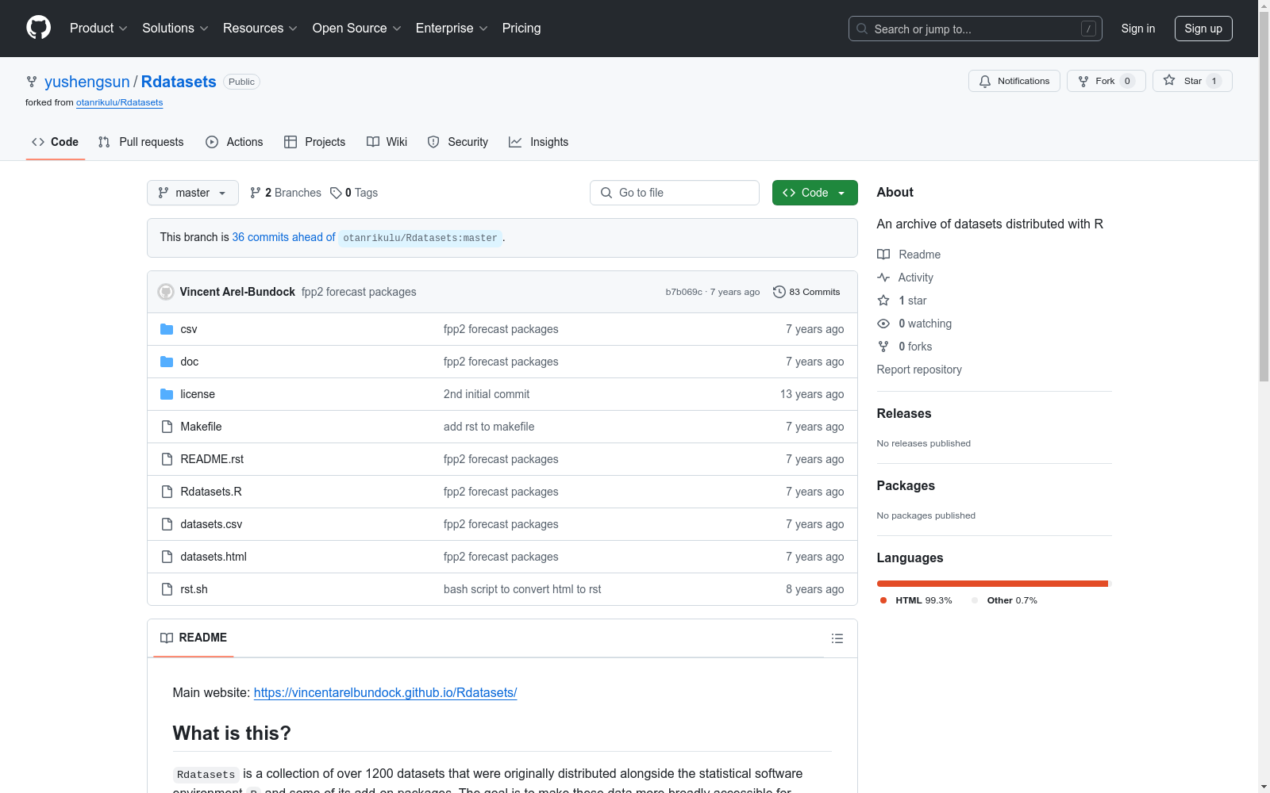Click 'bash script to convert html to rst'
This screenshot has width=1270, height=793.
click(x=522, y=589)
